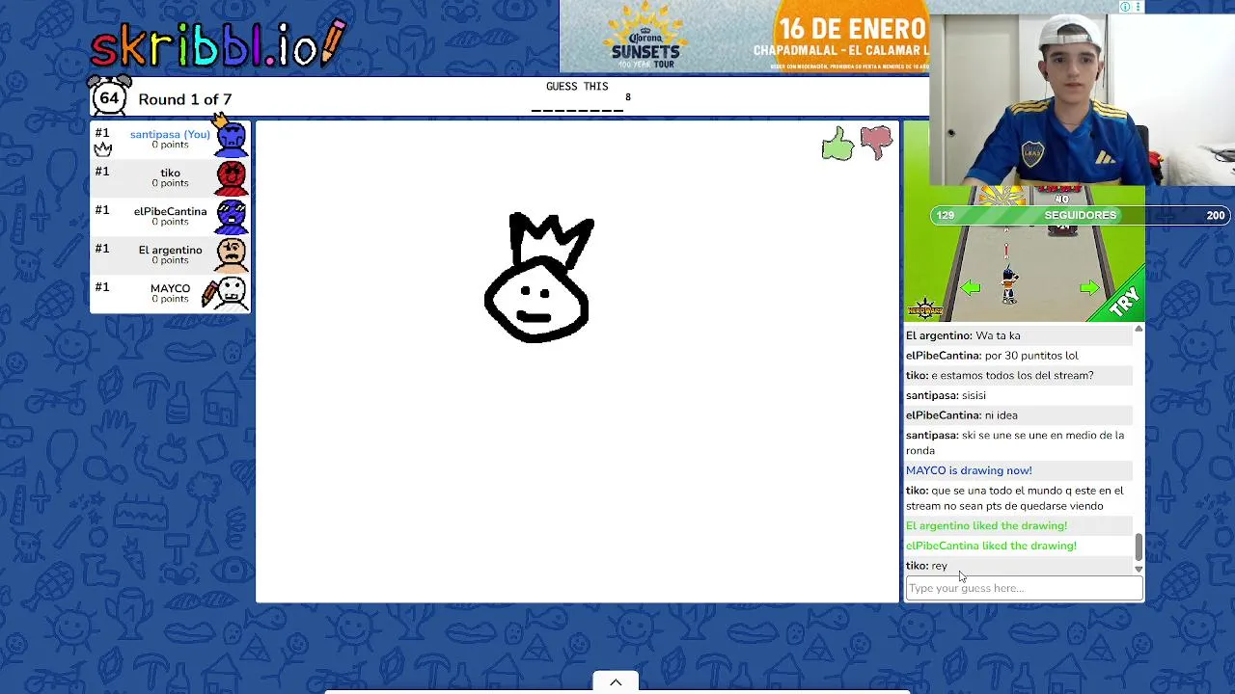Click the 'elPibeCantina' player name in list

pos(170,211)
